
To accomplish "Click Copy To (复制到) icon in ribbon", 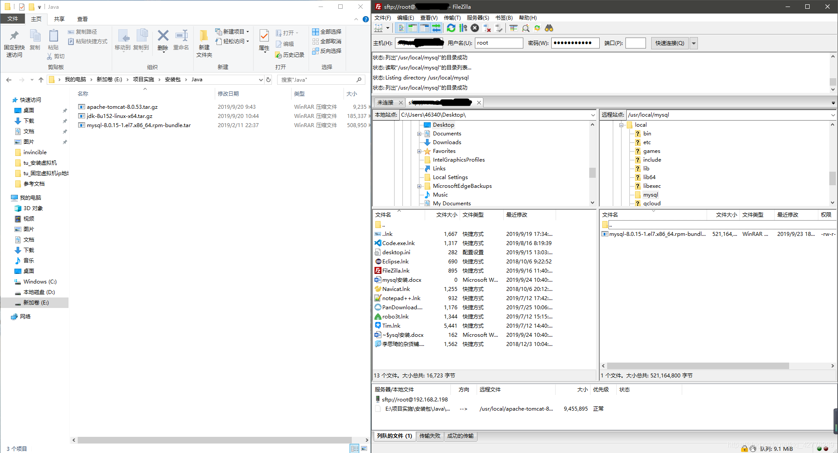I will coord(141,41).
